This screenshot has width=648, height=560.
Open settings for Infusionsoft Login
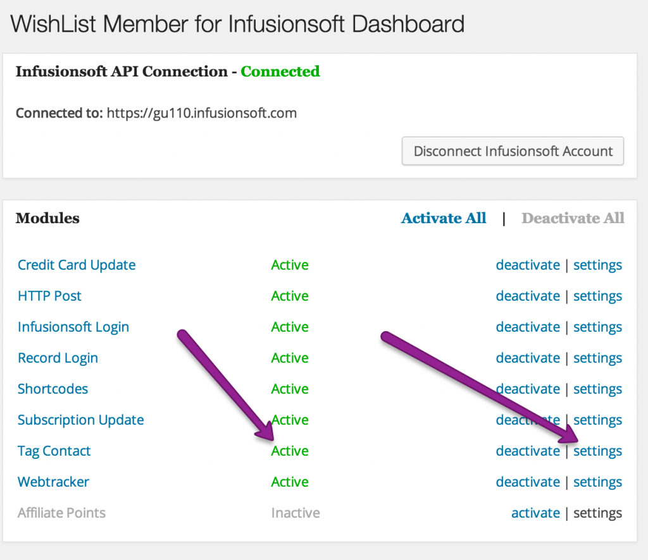(597, 327)
